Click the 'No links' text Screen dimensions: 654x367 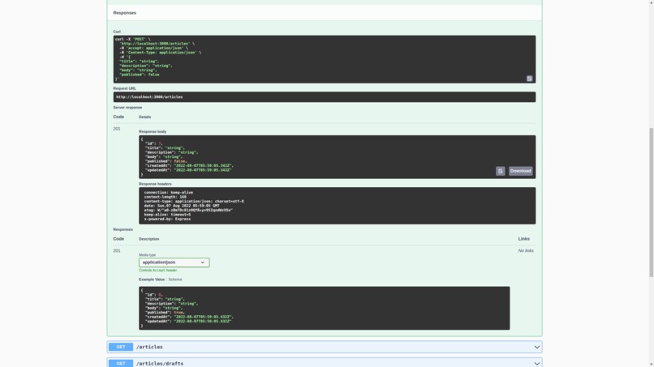point(526,251)
